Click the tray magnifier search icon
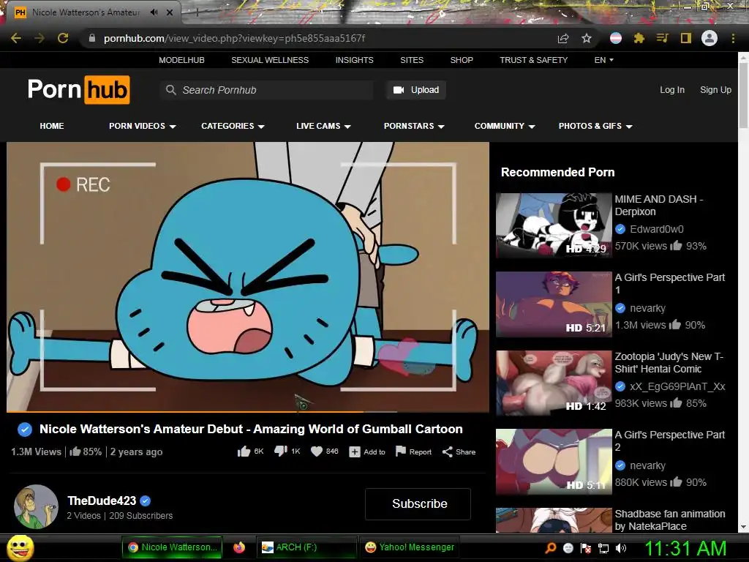Image resolution: width=749 pixels, height=562 pixels. (x=550, y=548)
